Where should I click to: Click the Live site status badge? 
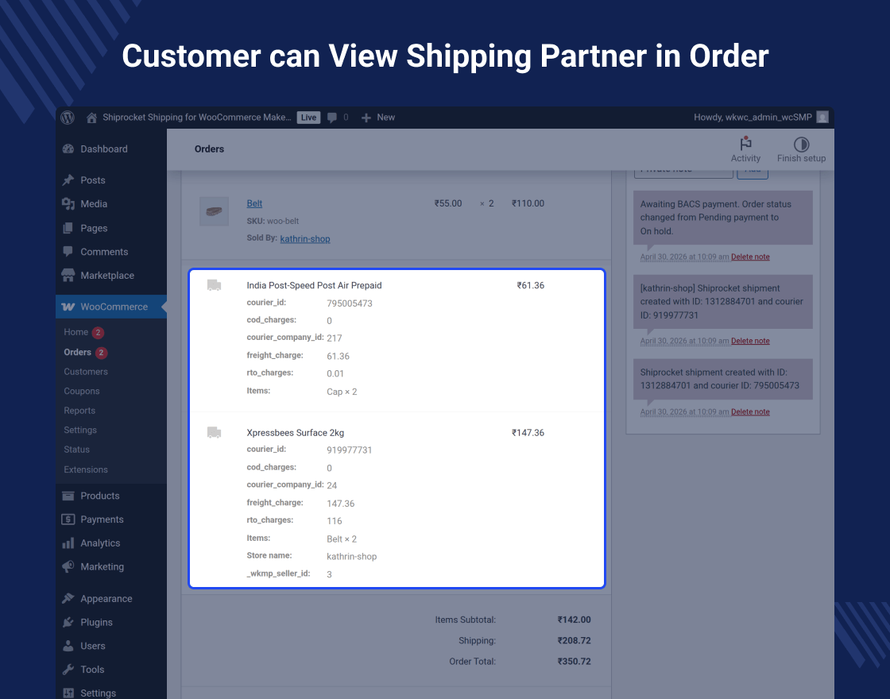309,118
